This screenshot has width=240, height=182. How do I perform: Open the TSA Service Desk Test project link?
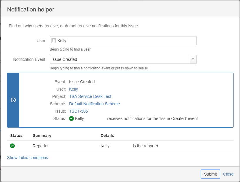click(90, 96)
